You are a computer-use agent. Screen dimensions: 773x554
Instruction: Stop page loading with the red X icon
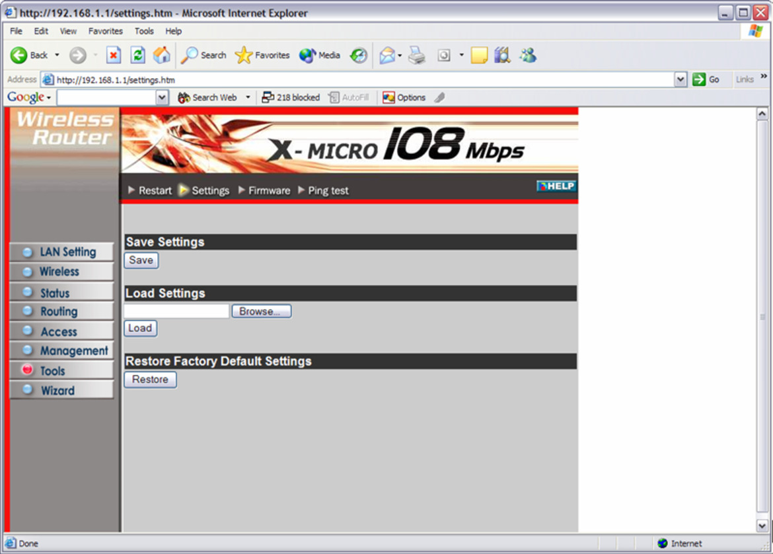[x=114, y=56]
